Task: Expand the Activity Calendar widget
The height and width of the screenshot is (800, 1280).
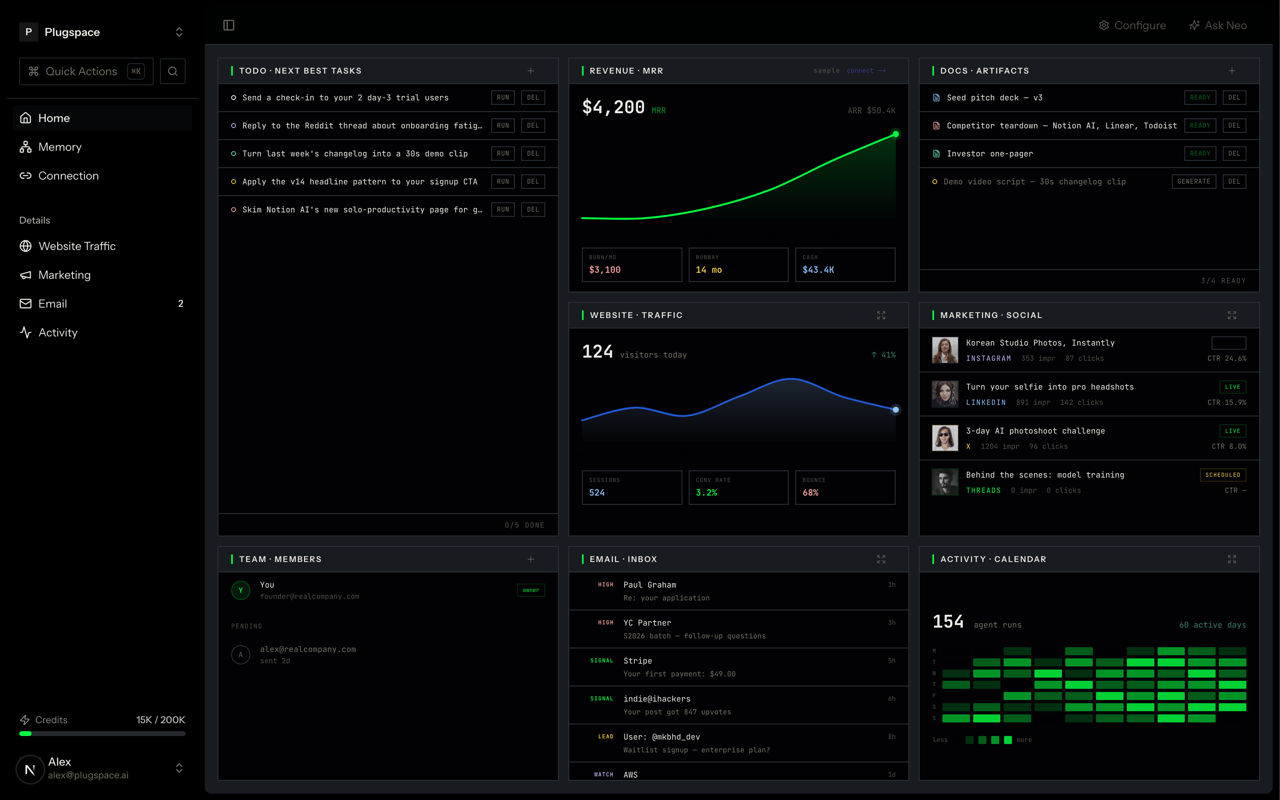Action: click(x=1231, y=559)
